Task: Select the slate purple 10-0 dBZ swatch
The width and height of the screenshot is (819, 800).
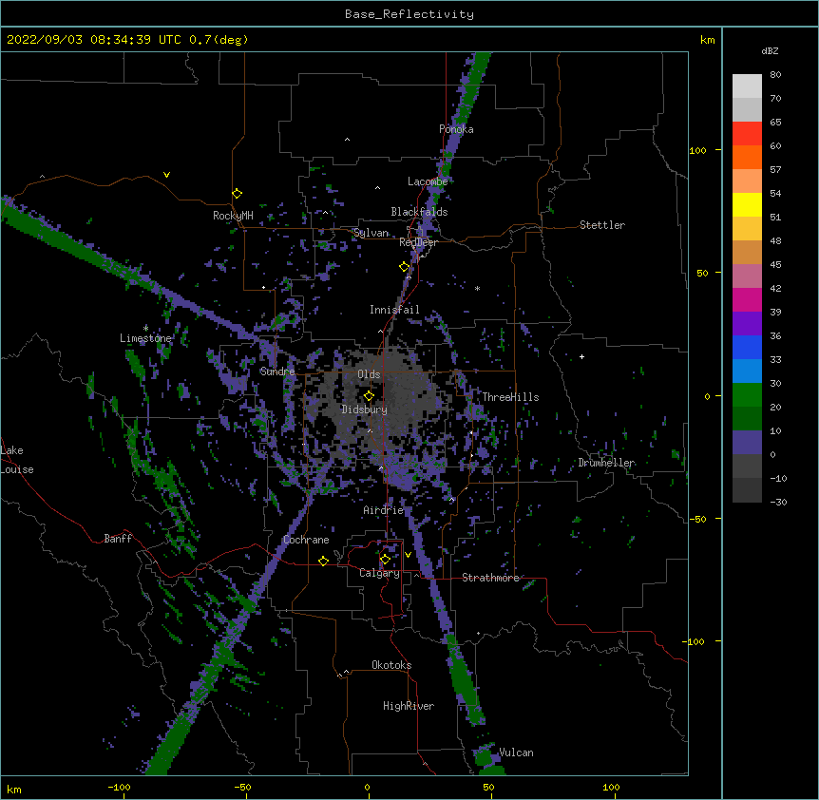Action: [x=747, y=443]
